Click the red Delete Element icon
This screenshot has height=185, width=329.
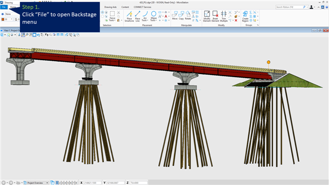coord(236,21)
